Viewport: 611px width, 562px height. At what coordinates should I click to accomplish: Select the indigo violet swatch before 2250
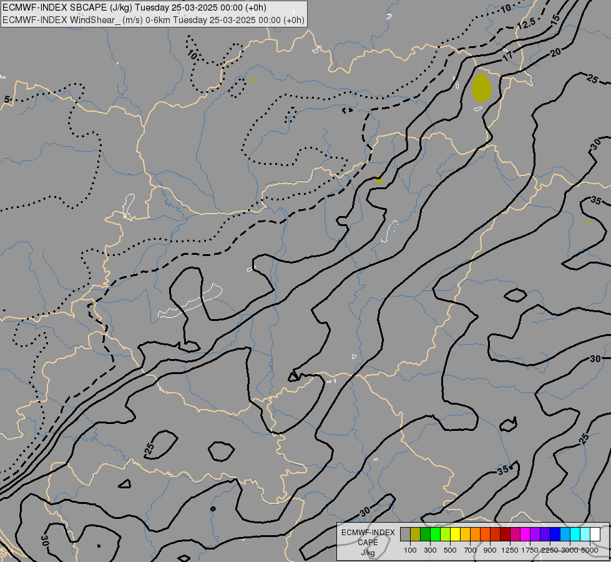coord(545,535)
